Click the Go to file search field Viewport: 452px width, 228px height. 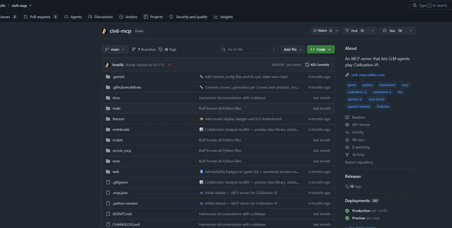(x=249, y=49)
